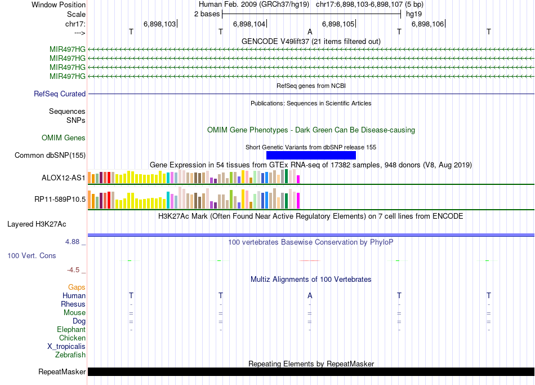Click the ---> strand direction arrow label
535x385 pixels.
(x=79, y=33)
